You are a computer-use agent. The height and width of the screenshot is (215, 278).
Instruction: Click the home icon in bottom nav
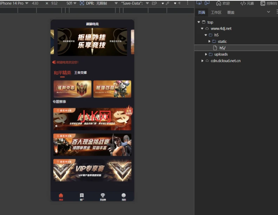point(61,195)
